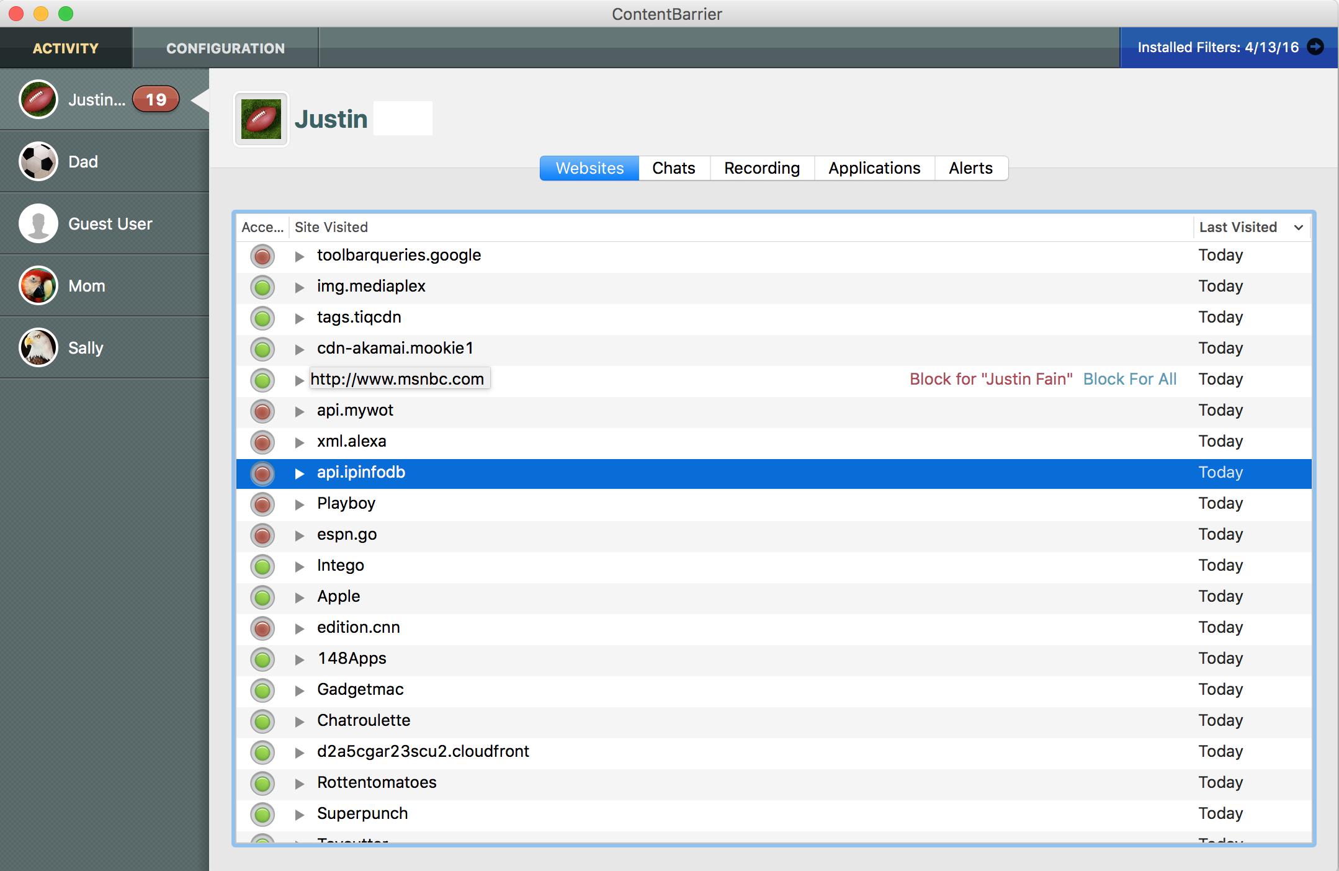Screen dimensions: 1339x871
Task: Expand the img.mediaplex row
Action: pos(300,287)
